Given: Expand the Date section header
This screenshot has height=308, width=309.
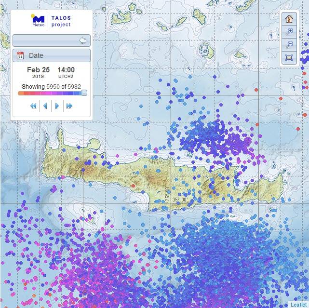Looking at the screenshot, I should (x=51, y=55).
